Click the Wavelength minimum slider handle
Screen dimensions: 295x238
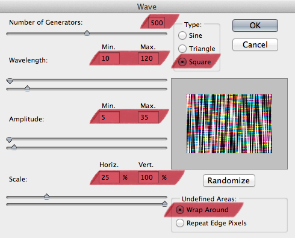(x=10, y=81)
